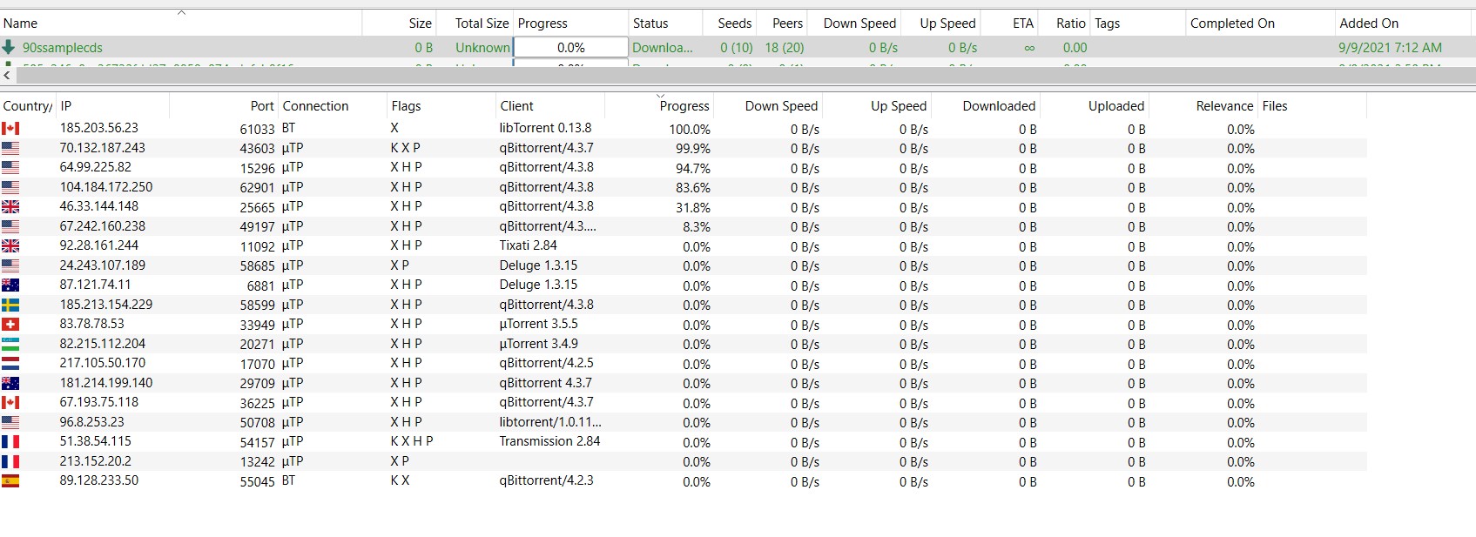Select peer IP 104.184.172.250
This screenshot has height=537, width=1476.
[x=105, y=187]
